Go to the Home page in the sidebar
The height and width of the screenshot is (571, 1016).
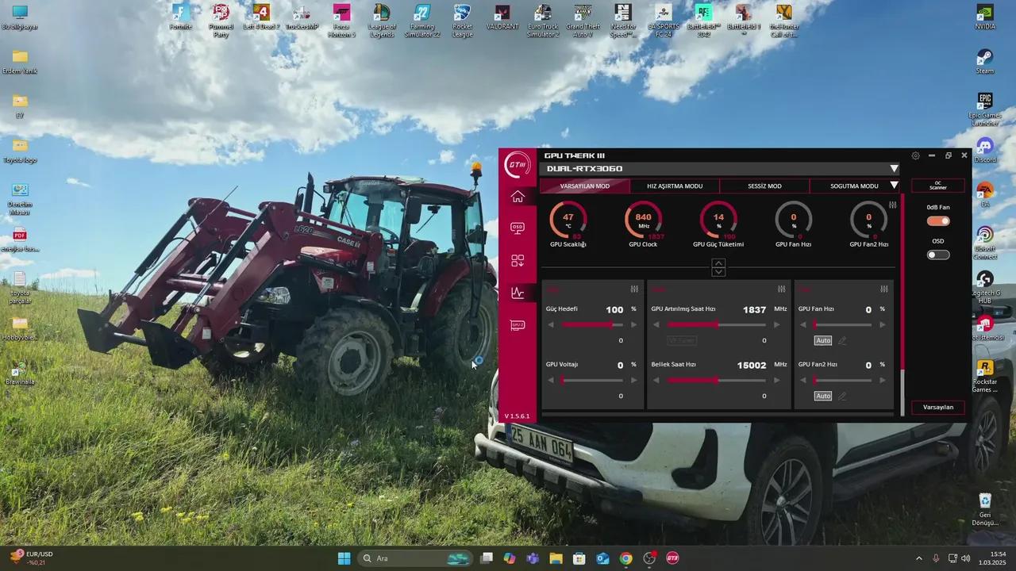(518, 197)
